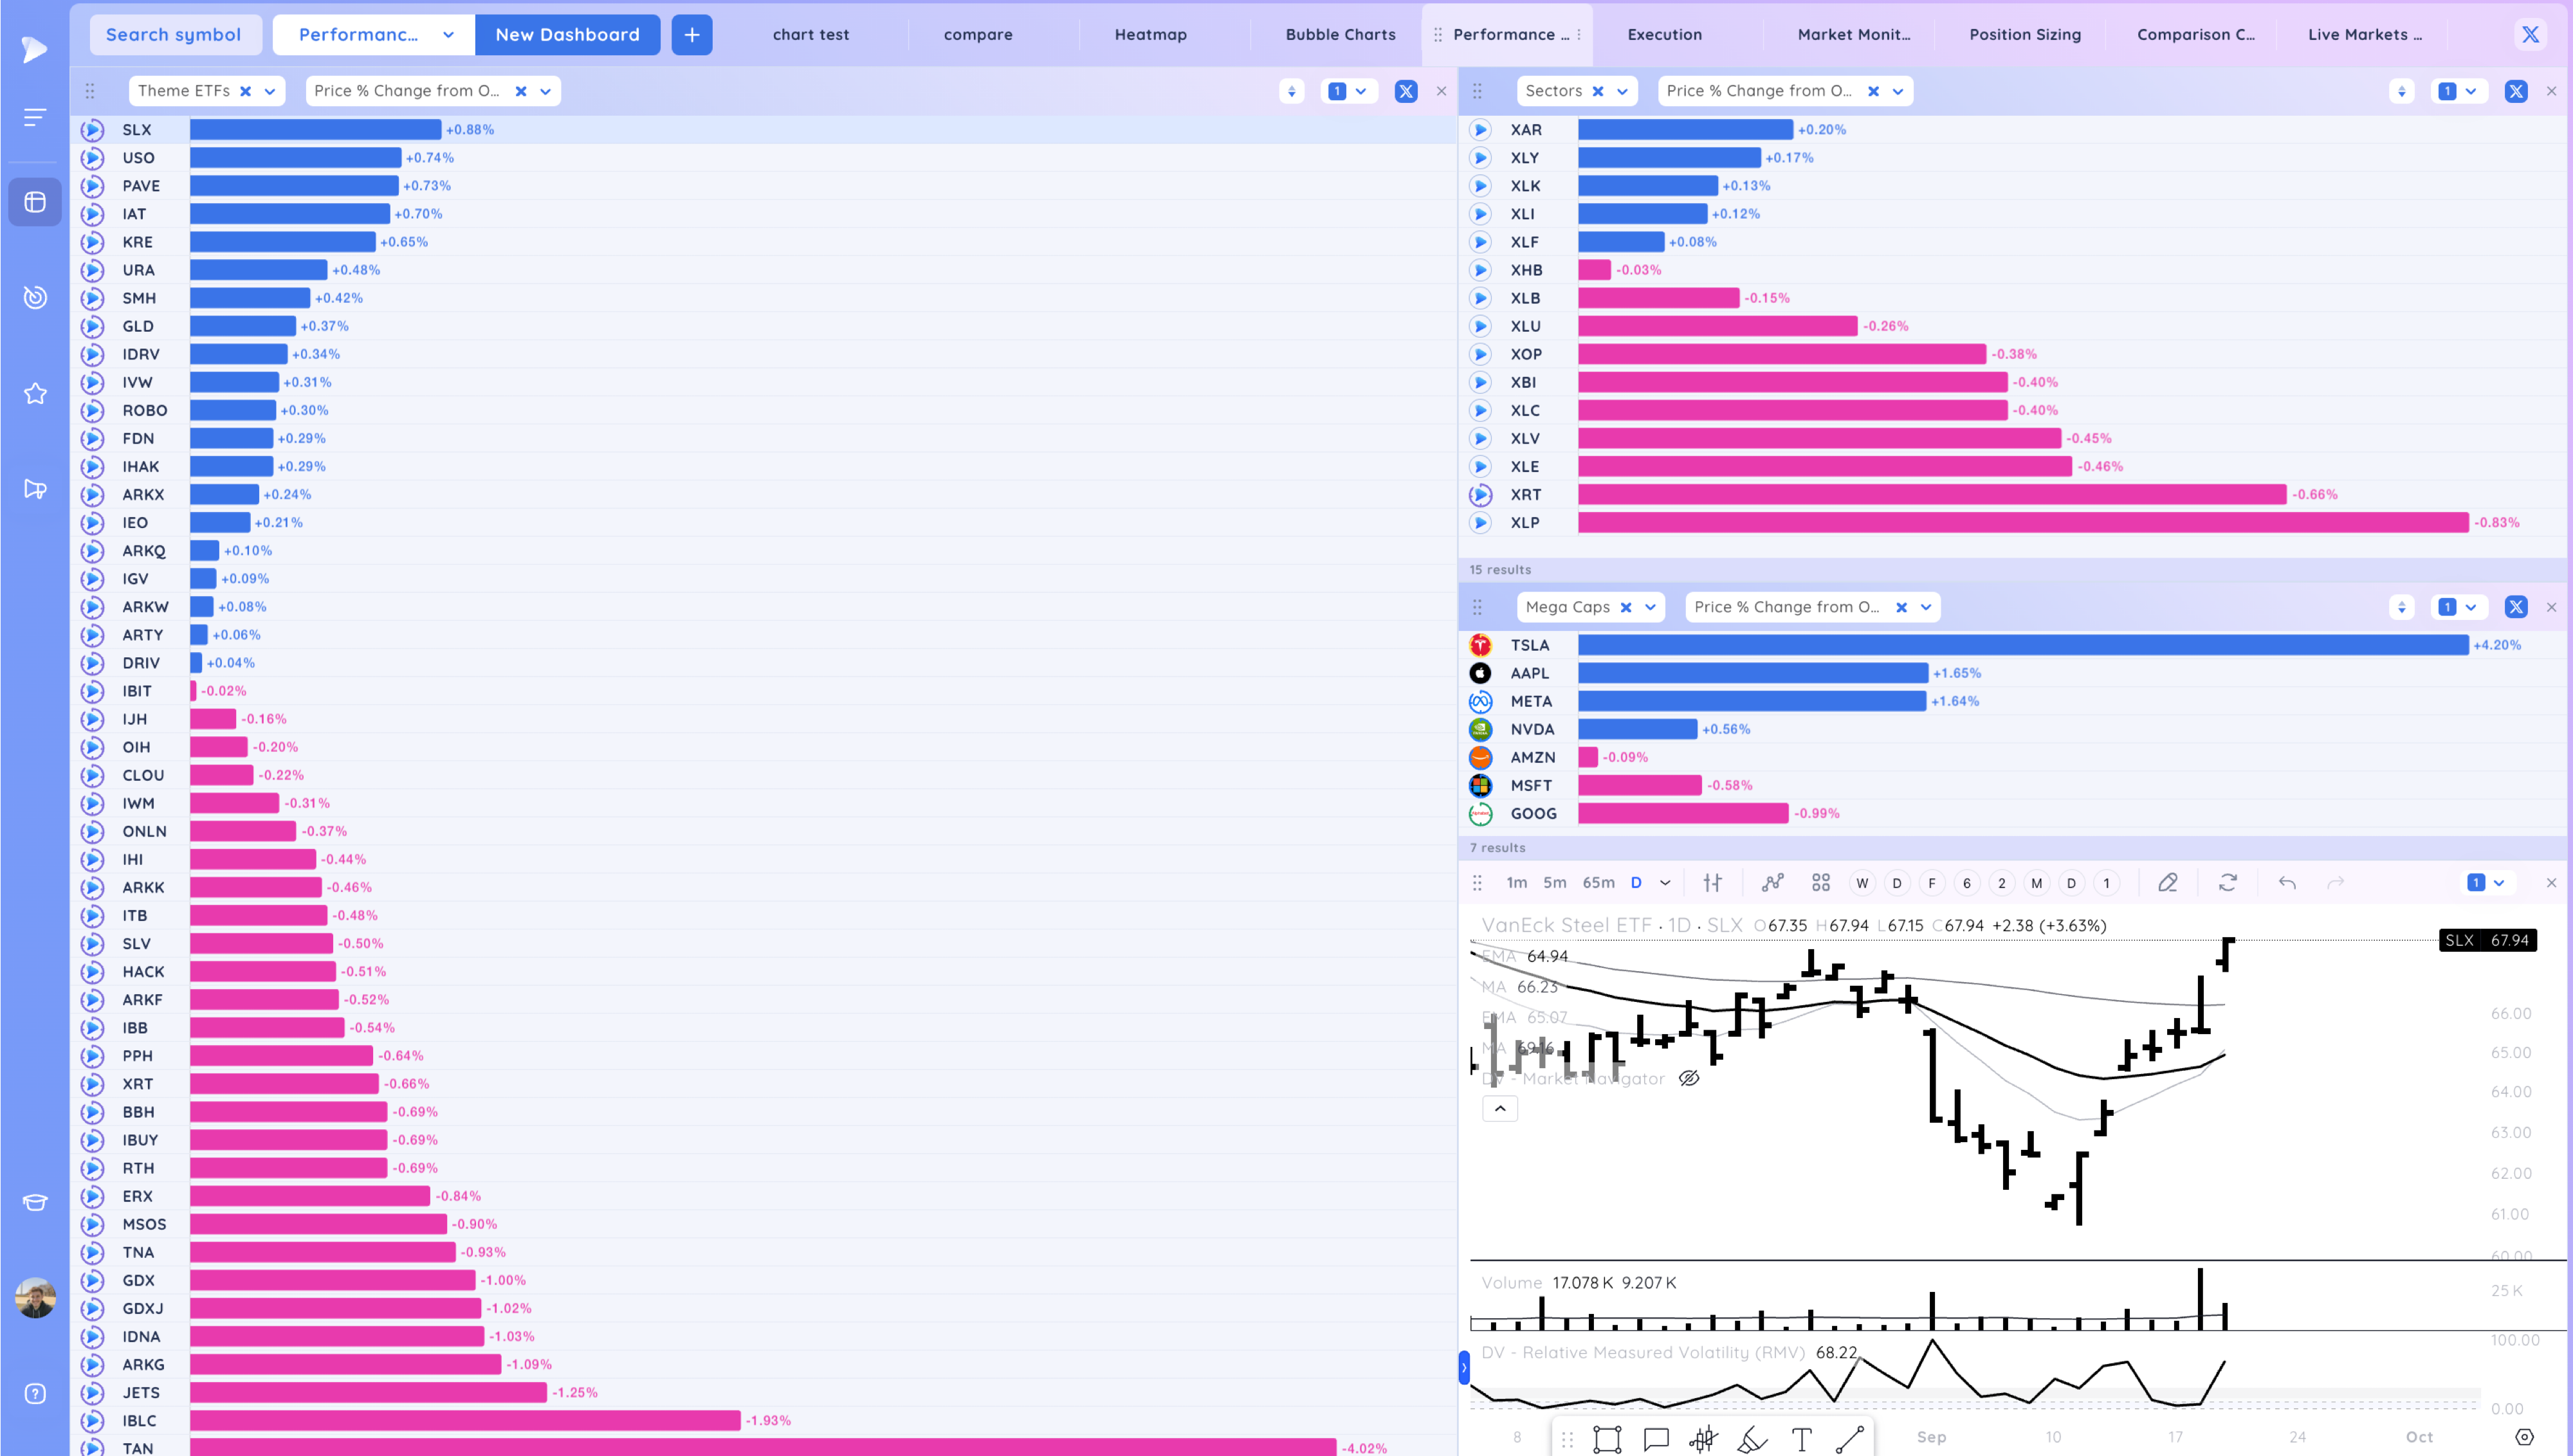Open the Mega Caps list dropdown
The width and height of the screenshot is (2573, 1456).
pos(1650,607)
